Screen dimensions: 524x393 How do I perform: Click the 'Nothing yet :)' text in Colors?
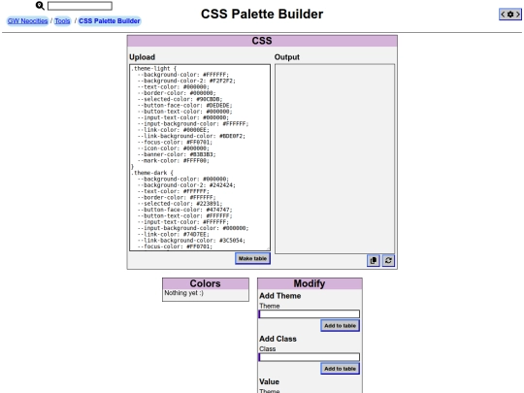[x=183, y=293]
